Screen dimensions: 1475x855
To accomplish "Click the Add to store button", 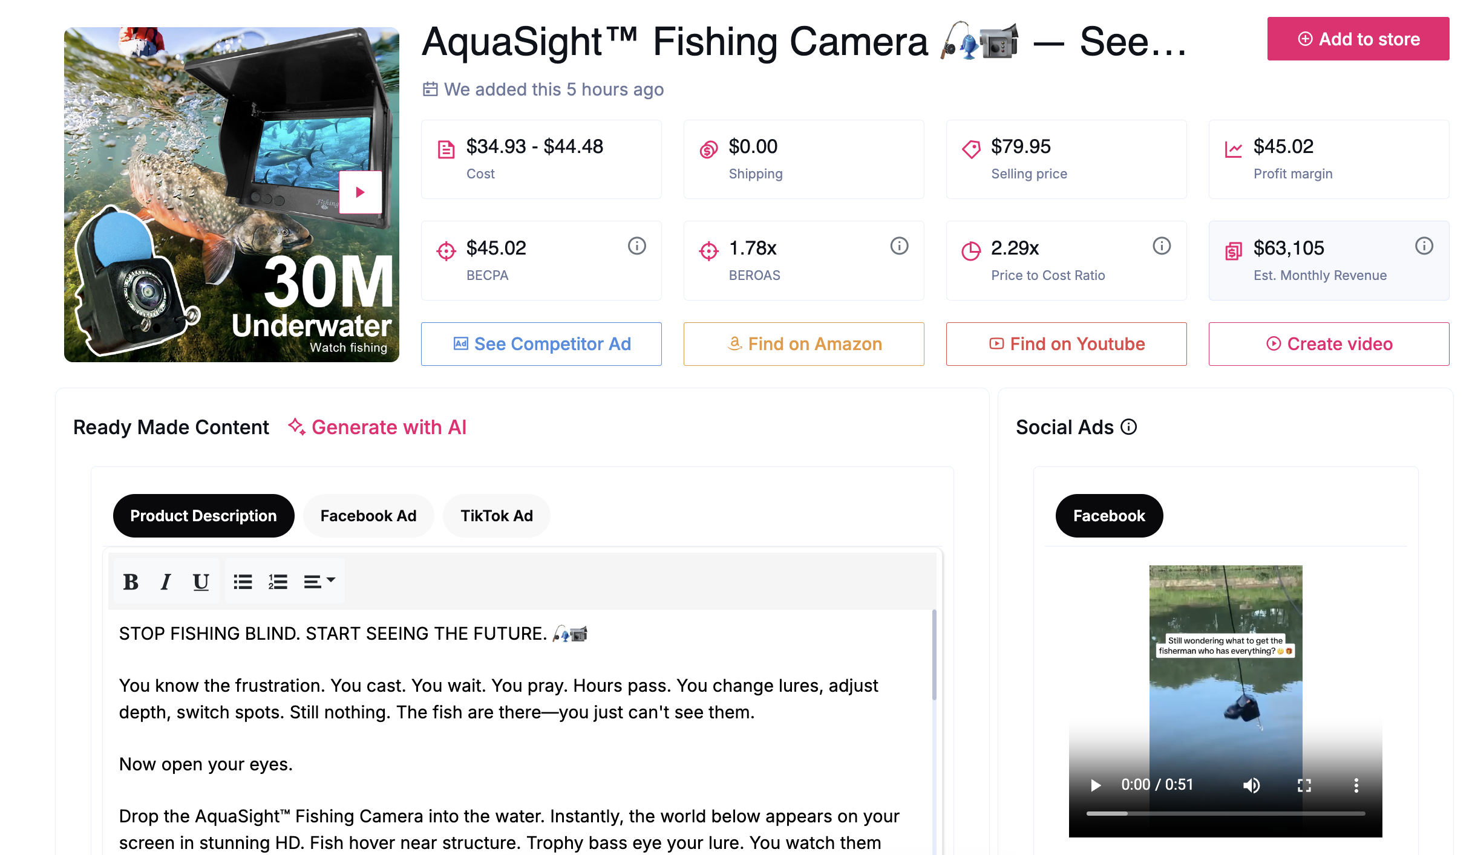I will pos(1358,39).
